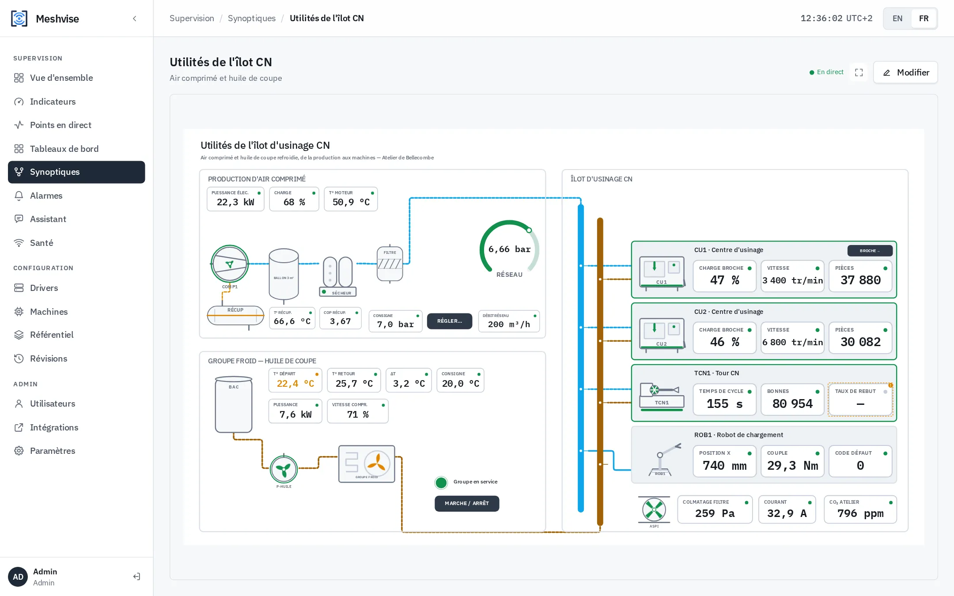Click the Santé wifi icon

pyautogui.click(x=19, y=243)
